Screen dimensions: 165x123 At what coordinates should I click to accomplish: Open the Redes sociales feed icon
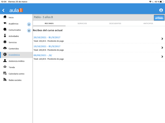(x=5, y=80)
